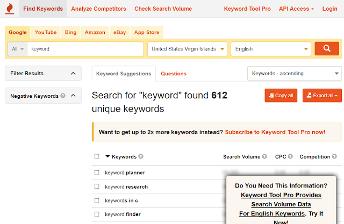Check the box for keyword finder
The width and height of the screenshot is (344, 224).
(x=97, y=214)
